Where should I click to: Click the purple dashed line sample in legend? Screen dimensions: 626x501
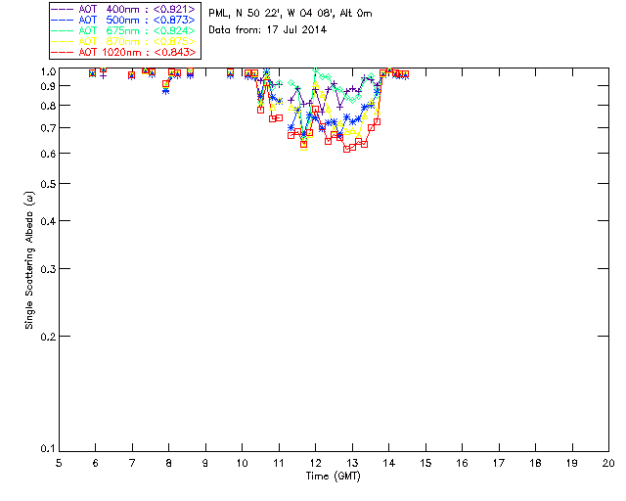pyautogui.click(x=63, y=9)
